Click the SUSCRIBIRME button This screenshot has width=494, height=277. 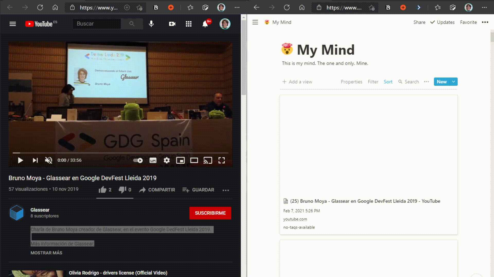pyautogui.click(x=210, y=213)
